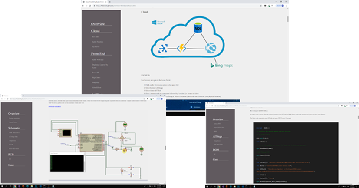Close the tab in the top browser window

point(106,2)
